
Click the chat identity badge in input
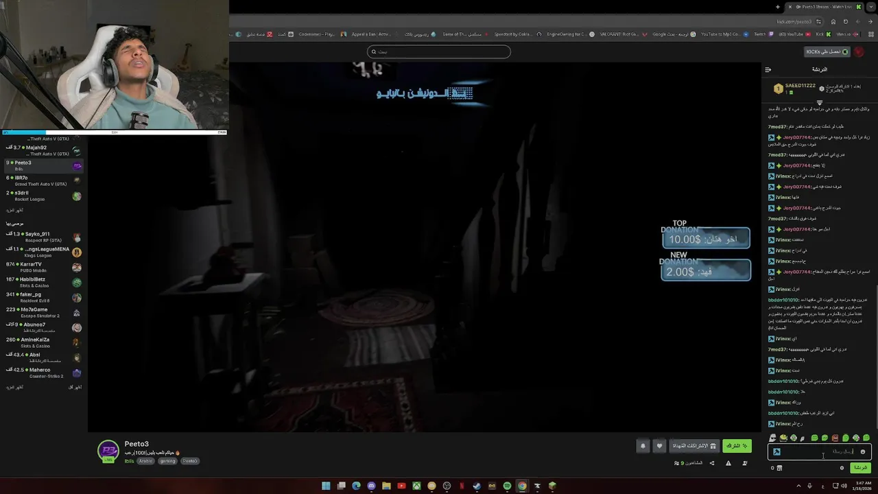tap(776, 451)
